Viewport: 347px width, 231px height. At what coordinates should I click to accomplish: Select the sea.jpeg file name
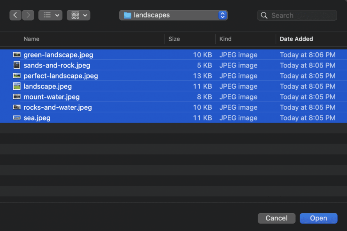point(37,118)
